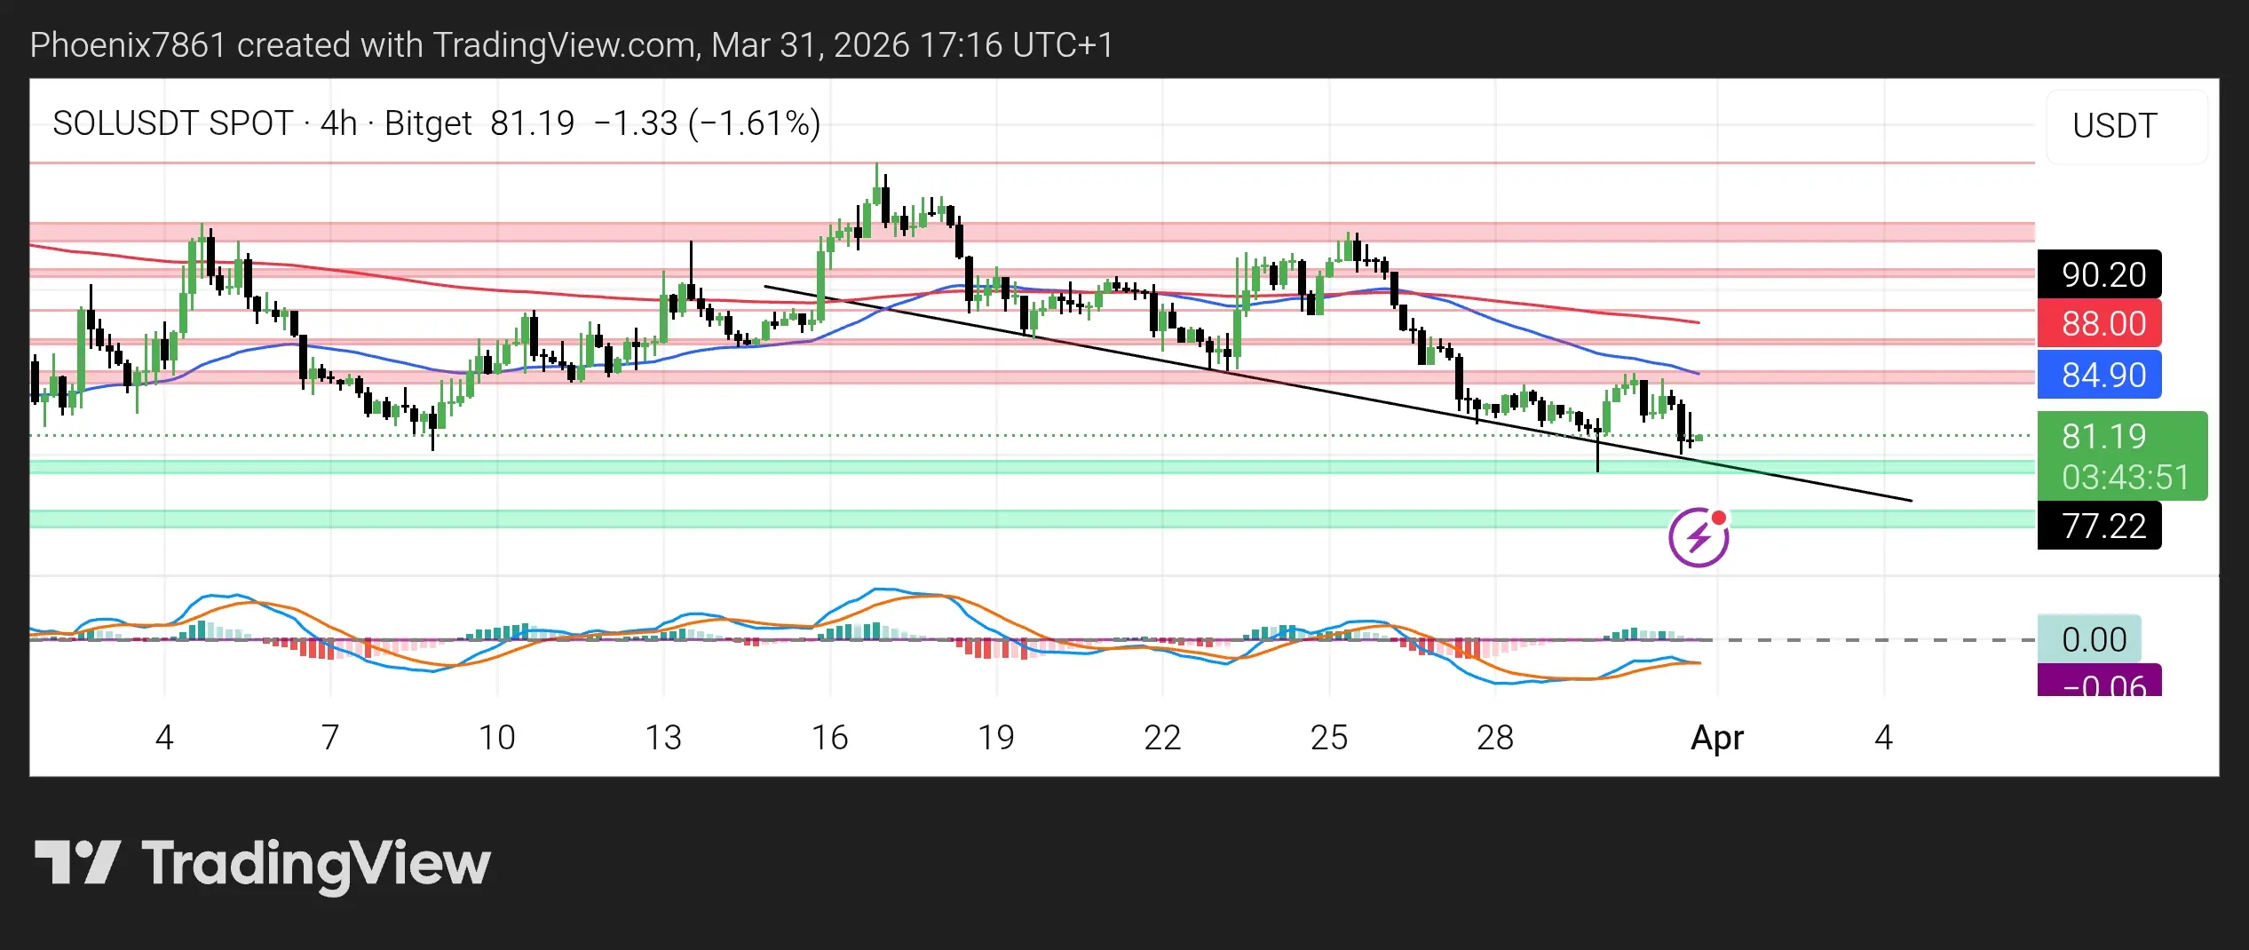This screenshot has width=2249, height=950.
Task: Click the Apr label on time axis
Action: pos(1717,737)
